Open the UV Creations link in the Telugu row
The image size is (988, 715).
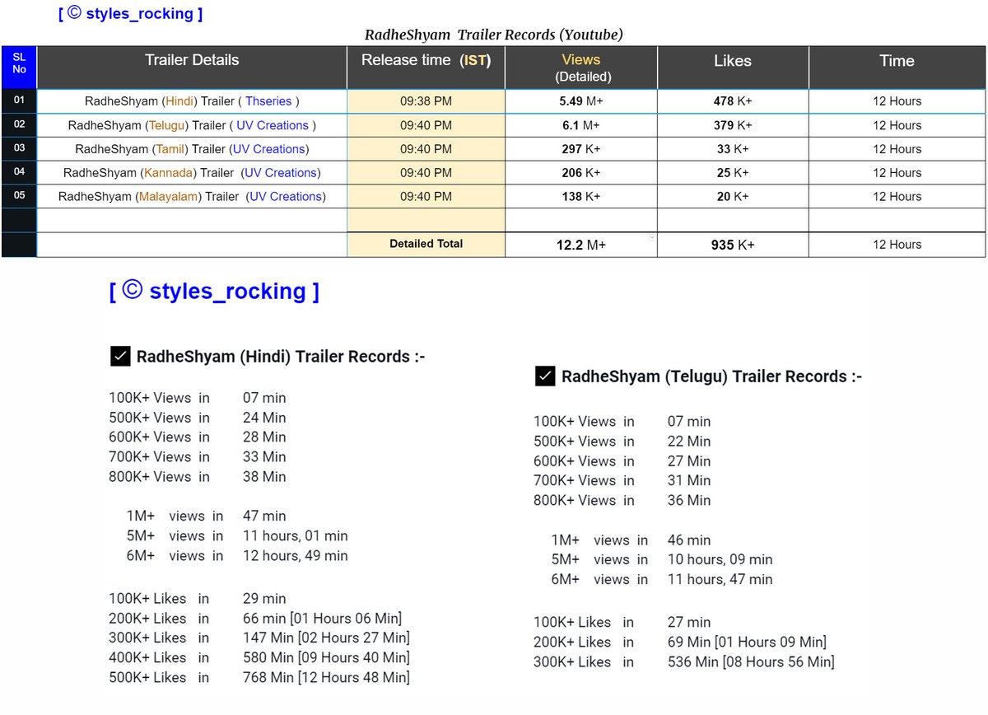point(273,125)
